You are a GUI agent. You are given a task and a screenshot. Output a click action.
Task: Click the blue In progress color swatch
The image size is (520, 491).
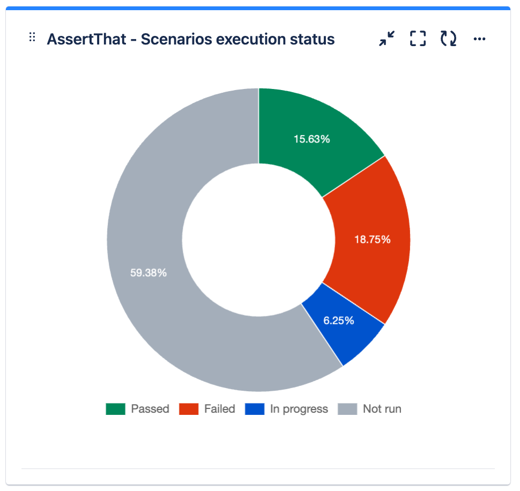click(254, 408)
